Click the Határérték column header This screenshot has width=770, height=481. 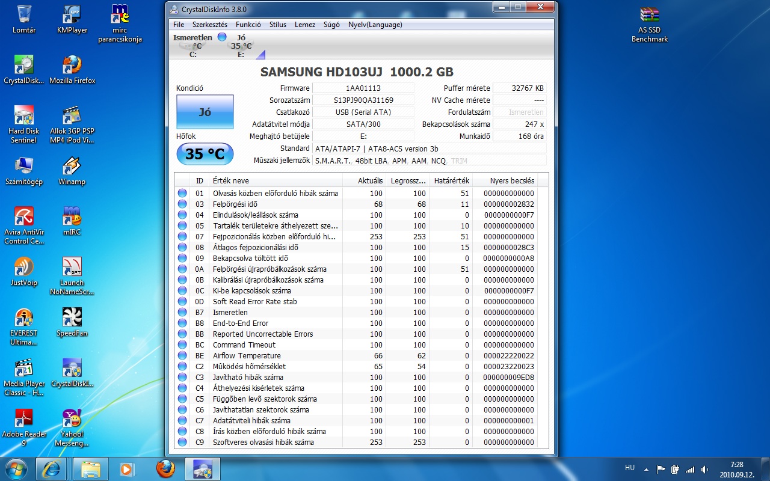click(451, 180)
